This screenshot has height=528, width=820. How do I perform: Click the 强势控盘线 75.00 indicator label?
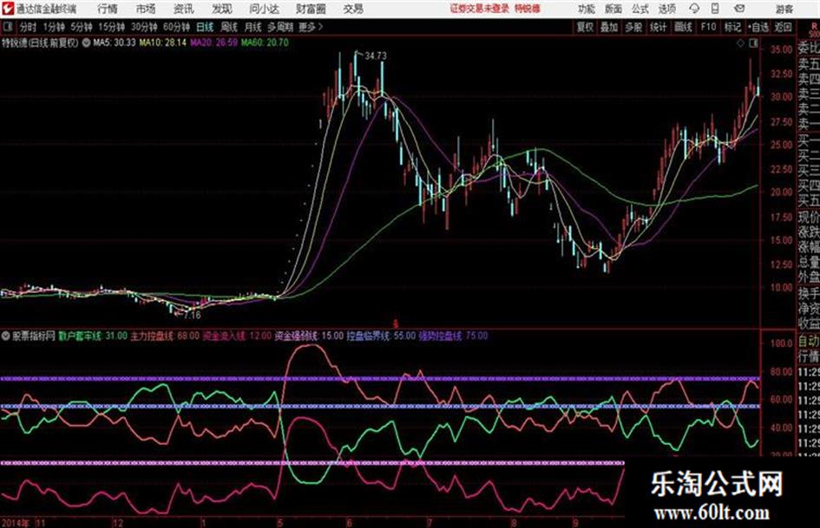pos(454,336)
